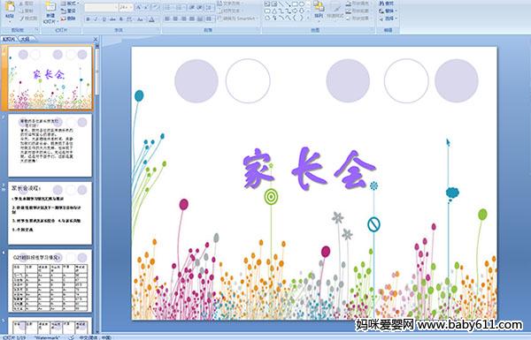Select slide 2 thumbnail with text

point(50,145)
